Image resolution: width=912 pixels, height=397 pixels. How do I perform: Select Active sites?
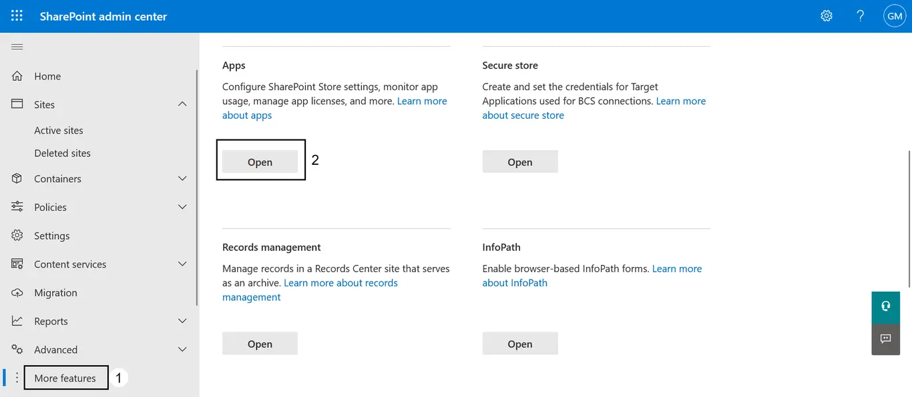click(x=59, y=131)
